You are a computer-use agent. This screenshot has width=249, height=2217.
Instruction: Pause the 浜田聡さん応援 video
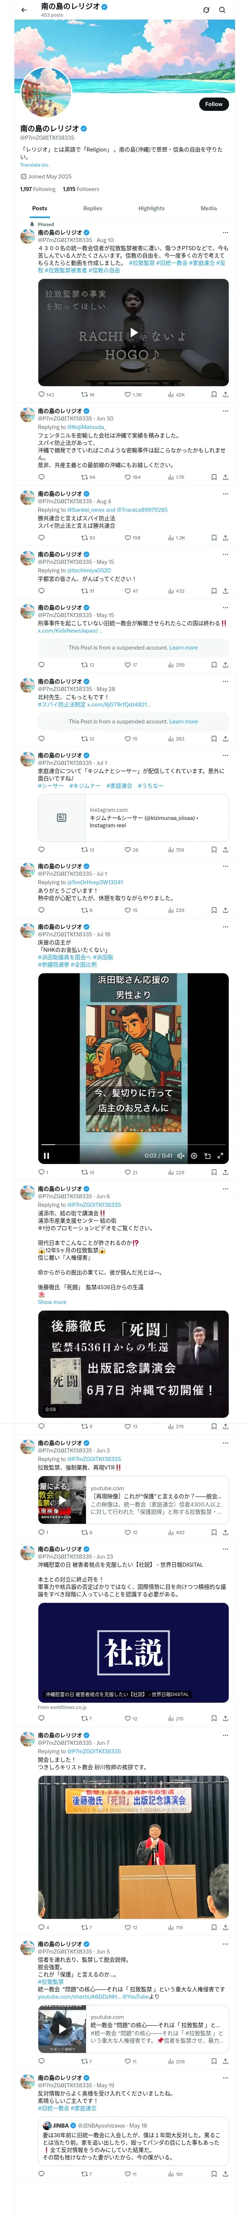pos(46,1156)
